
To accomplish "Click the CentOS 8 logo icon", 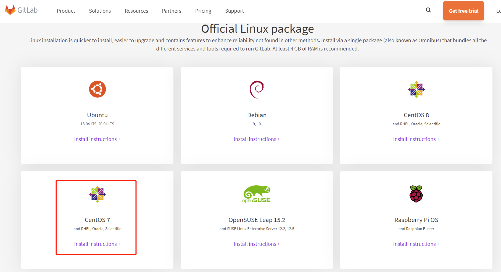I will click(416, 89).
